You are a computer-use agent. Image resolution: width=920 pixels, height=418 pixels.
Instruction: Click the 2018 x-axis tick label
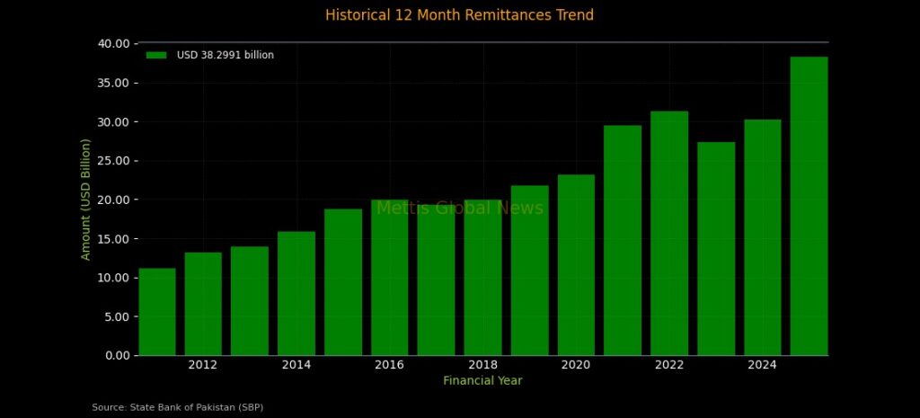point(482,365)
